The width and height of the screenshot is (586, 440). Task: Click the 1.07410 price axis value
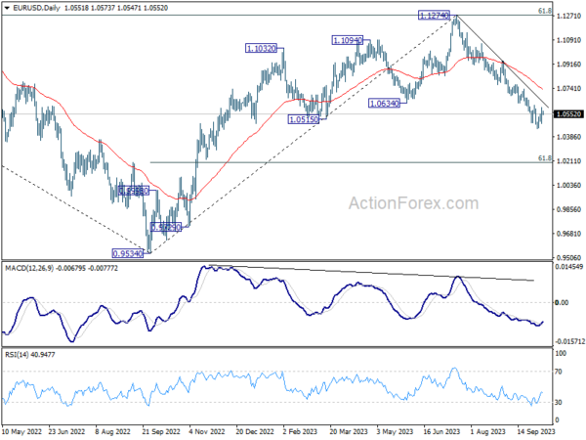pos(568,89)
